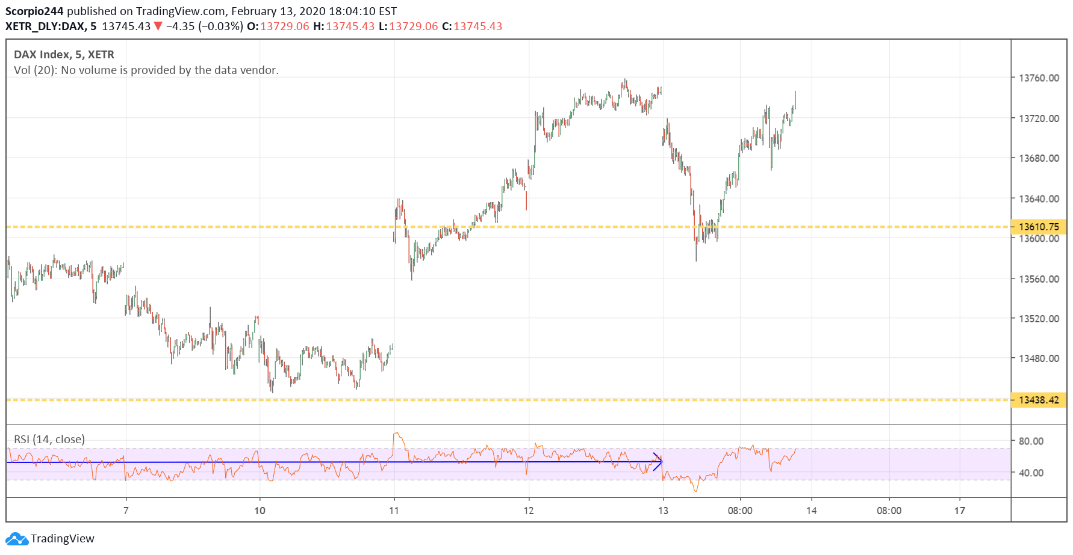Click the published on TradingView.com text
This screenshot has height=555, width=1073.
[x=146, y=11]
